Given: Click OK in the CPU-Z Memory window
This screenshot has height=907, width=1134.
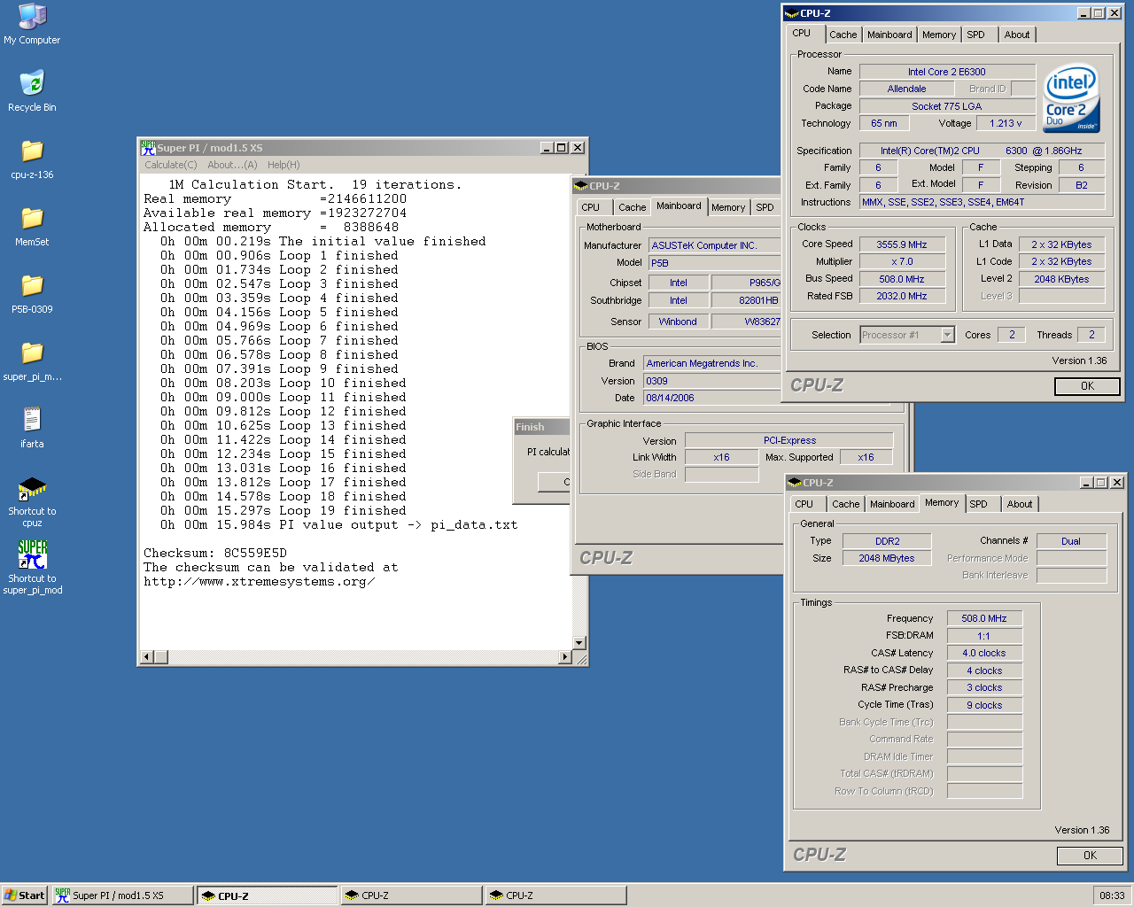Looking at the screenshot, I should [1090, 856].
